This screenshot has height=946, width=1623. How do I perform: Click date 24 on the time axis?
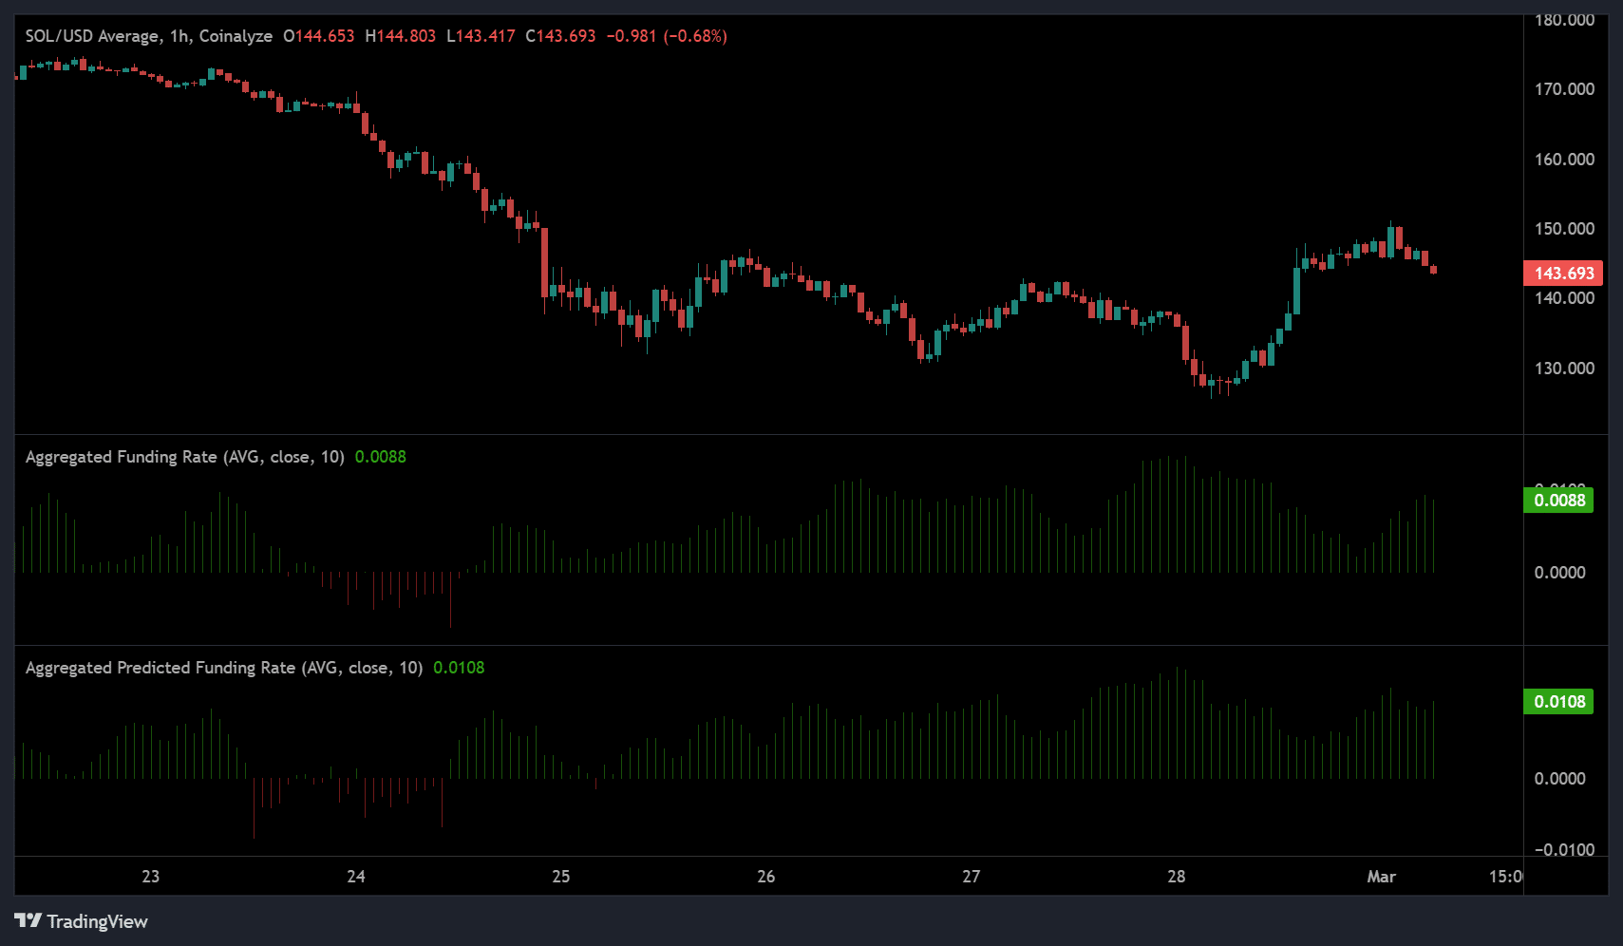click(356, 877)
